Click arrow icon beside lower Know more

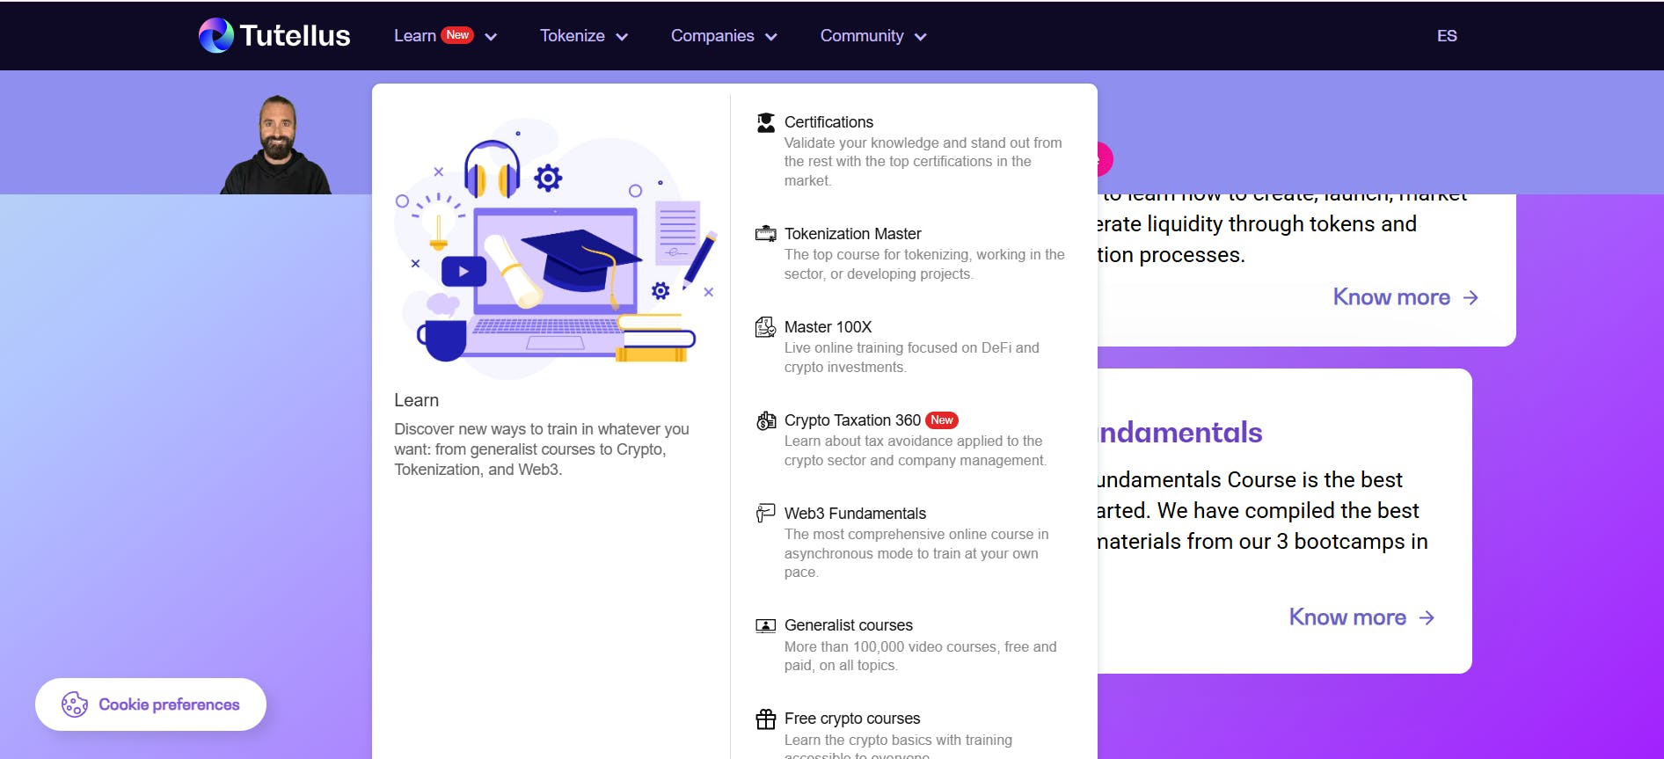1427,618
